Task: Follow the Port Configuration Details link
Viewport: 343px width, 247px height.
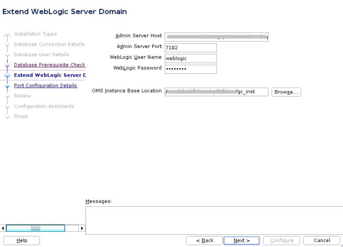Action: coord(45,86)
